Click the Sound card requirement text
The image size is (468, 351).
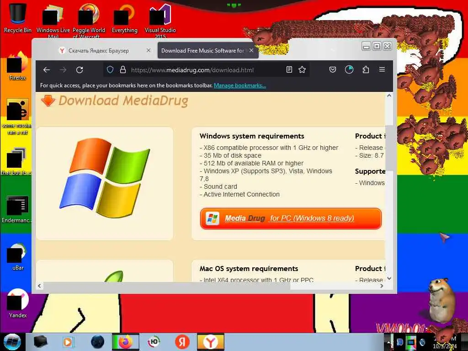coord(218,186)
